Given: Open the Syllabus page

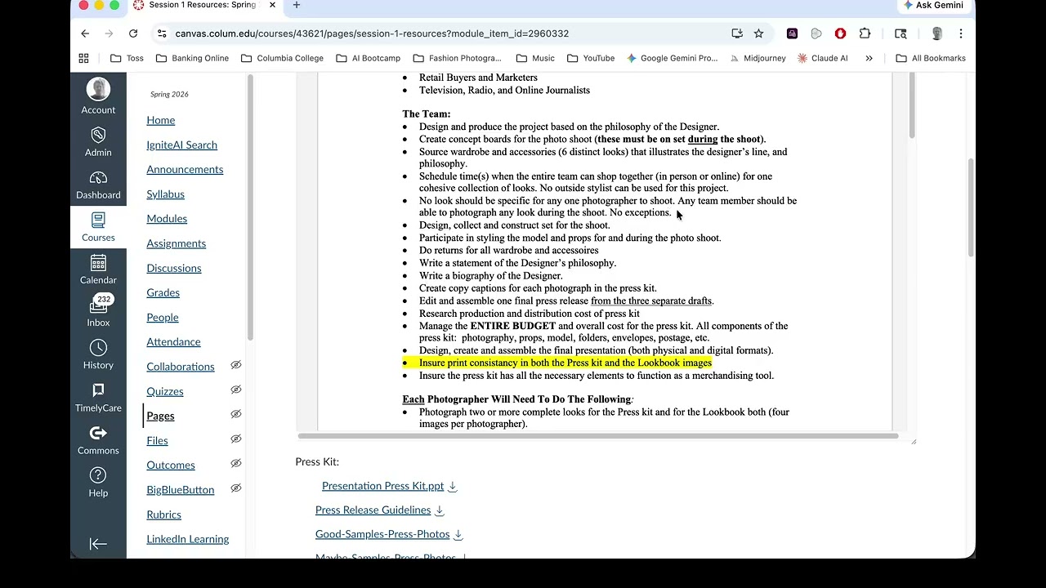Looking at the screenshot, I should coord(166,194).
